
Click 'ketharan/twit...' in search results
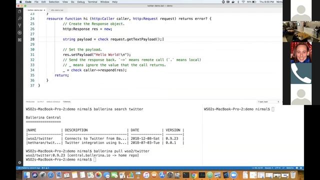(44, 143)
